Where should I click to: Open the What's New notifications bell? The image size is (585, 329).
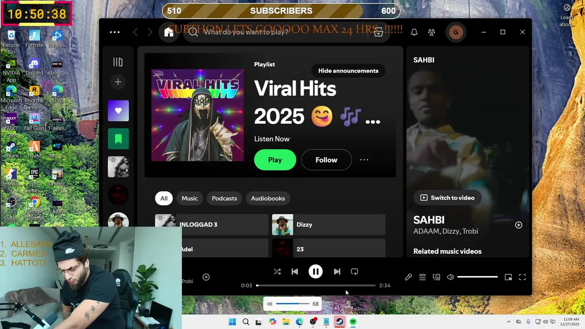tap(414, 32)
